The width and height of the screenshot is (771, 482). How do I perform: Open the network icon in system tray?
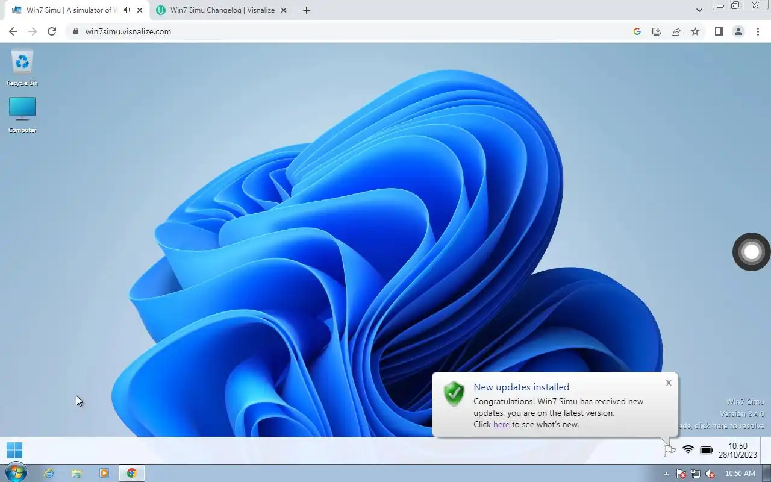pyautogui.click(x=696, y=474)
